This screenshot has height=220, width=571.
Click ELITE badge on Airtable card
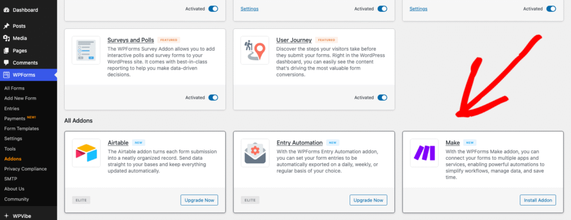tap(81, 200)
